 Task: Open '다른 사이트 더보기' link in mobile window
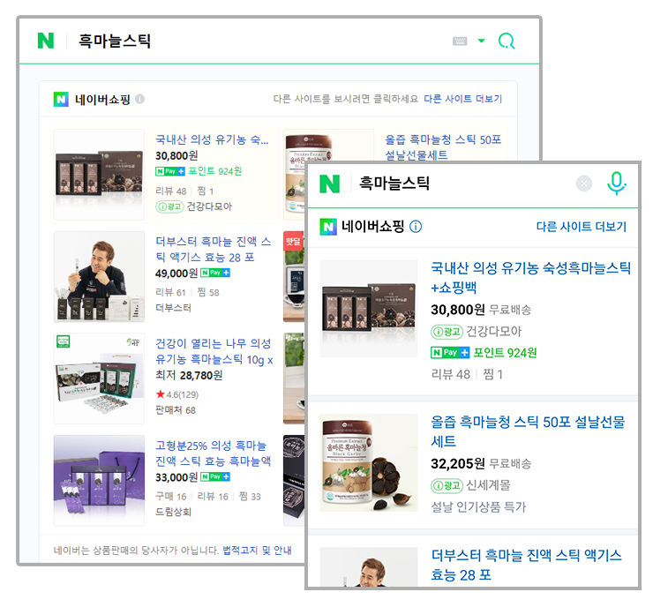pyautogui.click(x=582, y=227)
